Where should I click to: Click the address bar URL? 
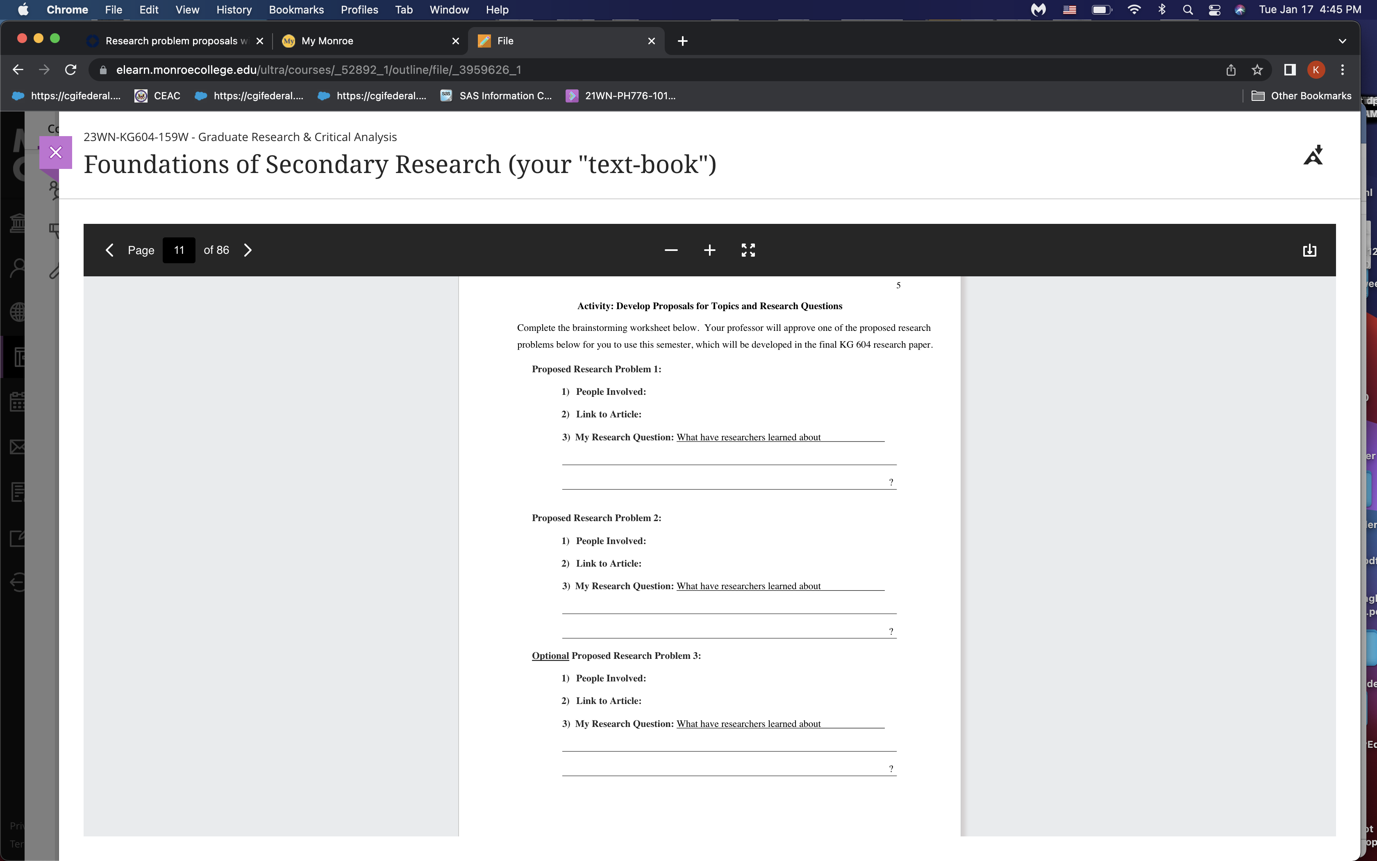(x=319, y=69)
